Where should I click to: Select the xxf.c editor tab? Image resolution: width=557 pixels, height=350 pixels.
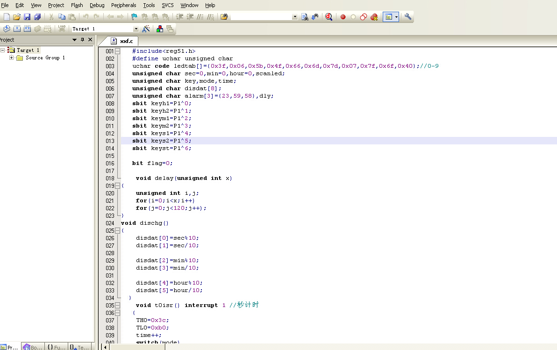(x=122, y=41)
